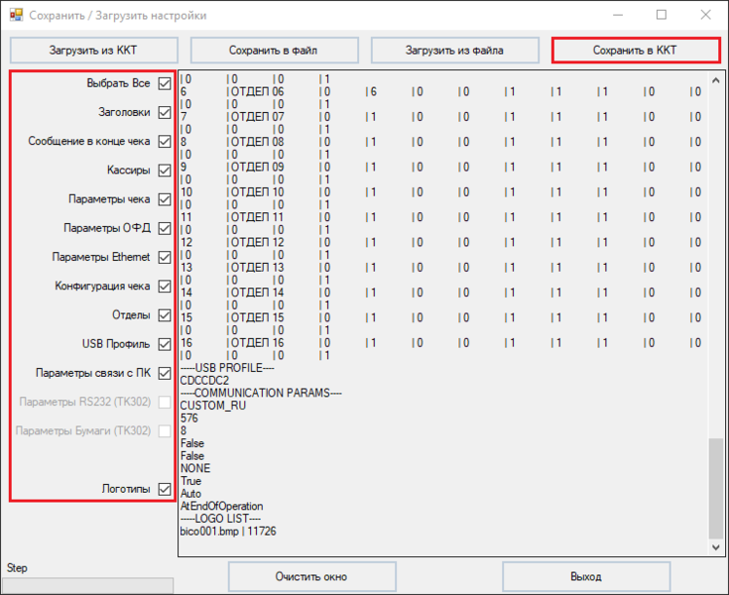
Task: Toggle the 'Отделы' checkbox
Action: 165,315
